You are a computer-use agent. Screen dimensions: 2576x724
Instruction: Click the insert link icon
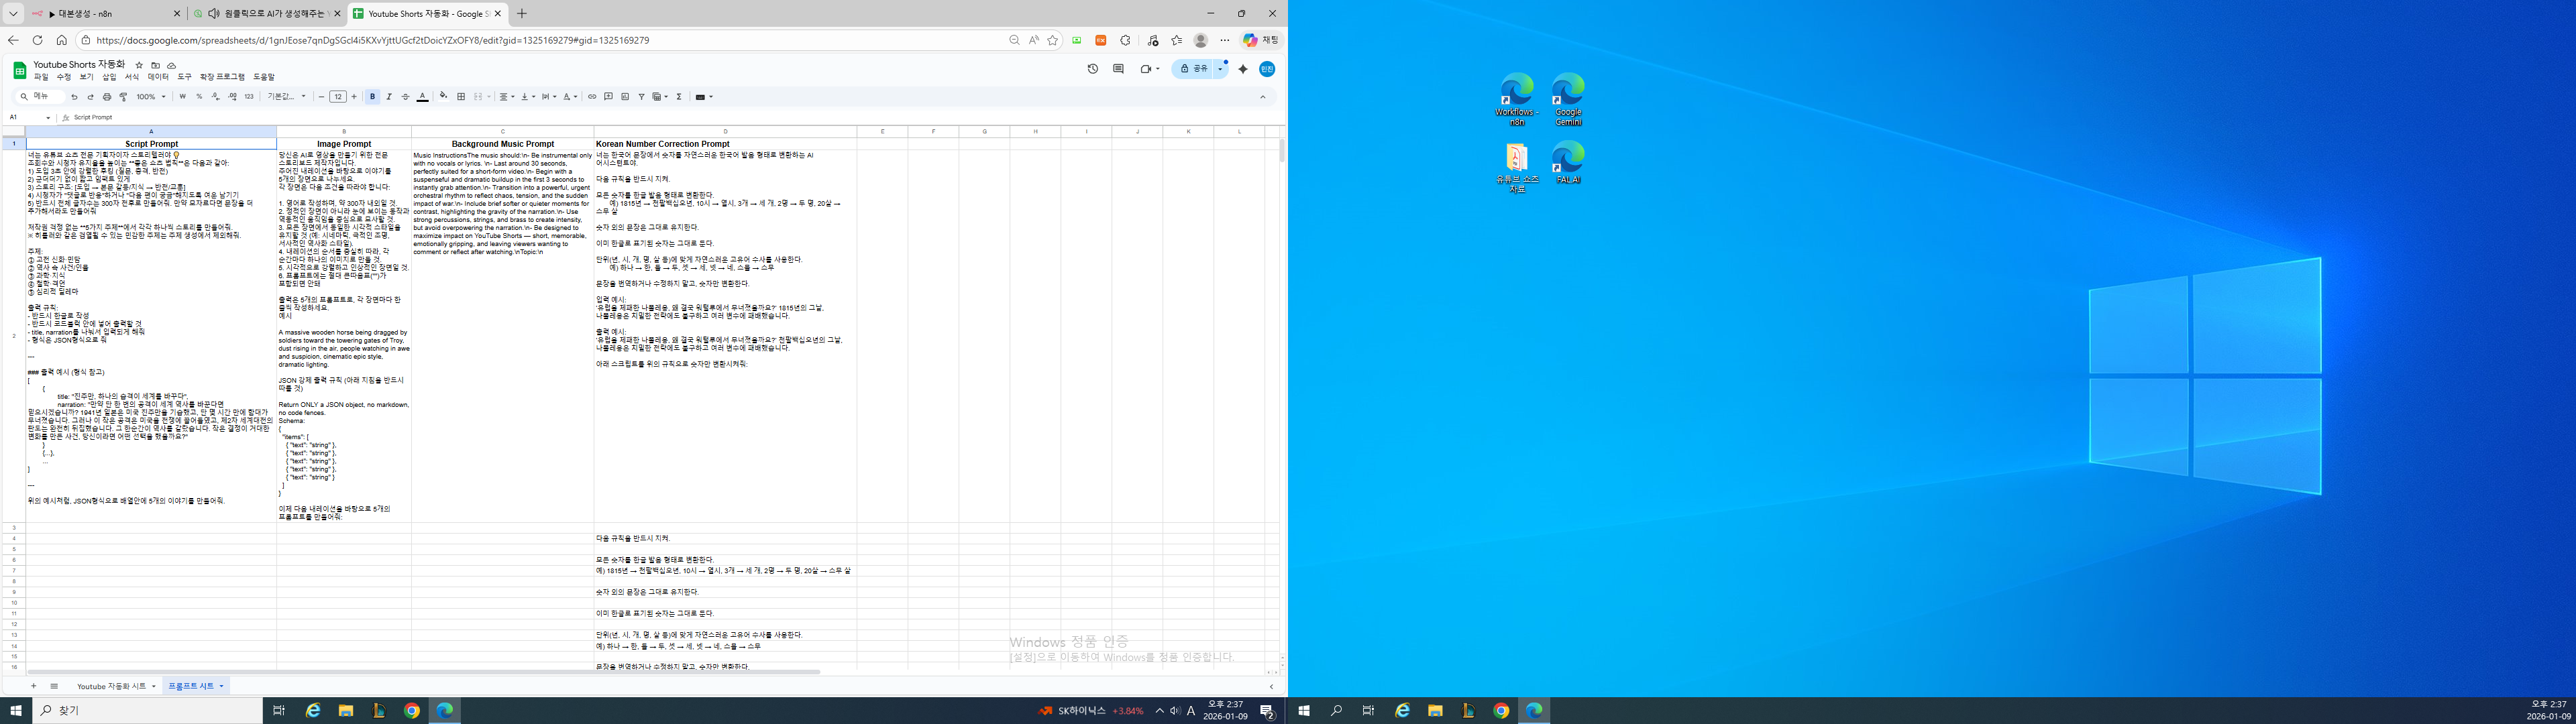pyautogui.click(x=592, y=97)
